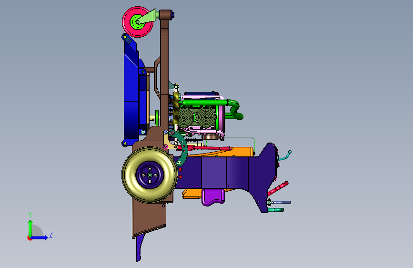This screenshot has height=268, width=413.
Task: Select the blue-gray pin on the housing
Action: tap(281, 202)
